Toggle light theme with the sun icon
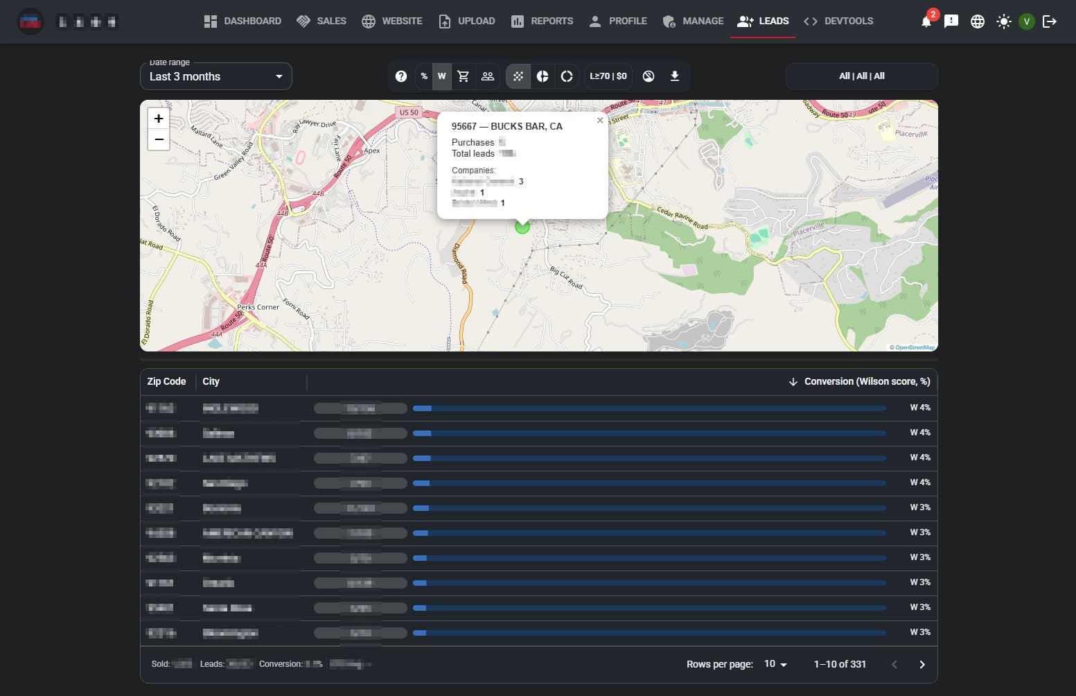Image resolution: width=1076 pixels, height=696 pixels. 1003,21
